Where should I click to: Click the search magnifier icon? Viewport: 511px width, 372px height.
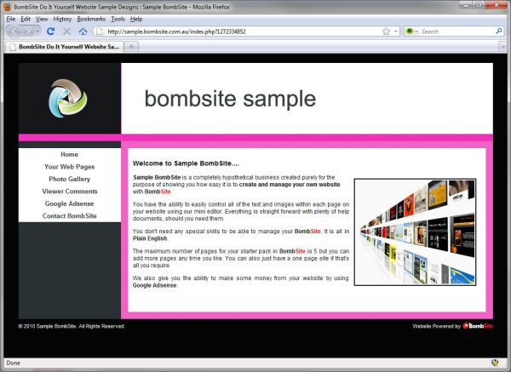498,31
